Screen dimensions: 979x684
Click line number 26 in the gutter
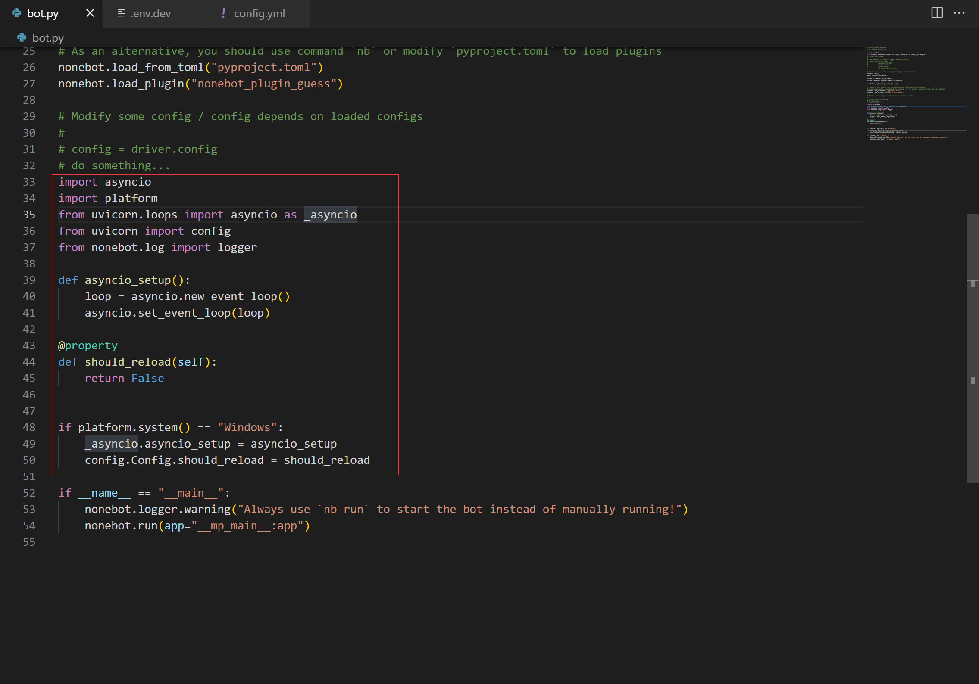(29, 67)
